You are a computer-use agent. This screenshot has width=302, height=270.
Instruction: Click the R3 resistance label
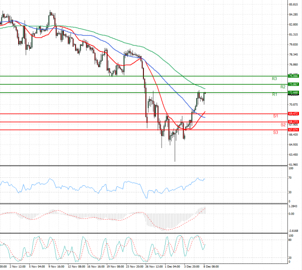click(x=274, y=79)
